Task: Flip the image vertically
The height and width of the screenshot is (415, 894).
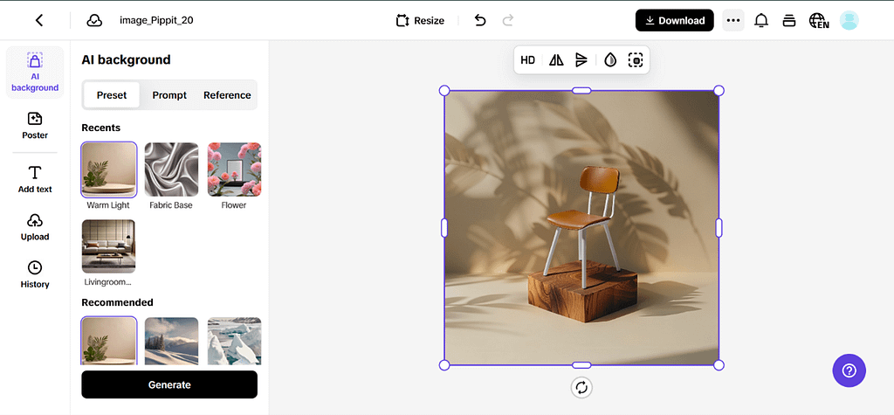Action: tap(581, 60)
